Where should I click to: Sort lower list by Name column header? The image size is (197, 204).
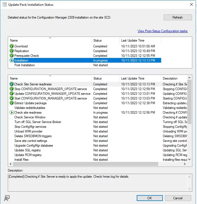[x=50, y=78]
